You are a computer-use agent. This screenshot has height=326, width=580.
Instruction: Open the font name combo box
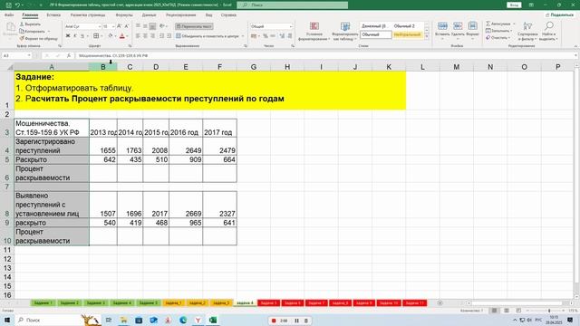click(x=82, y=26)
